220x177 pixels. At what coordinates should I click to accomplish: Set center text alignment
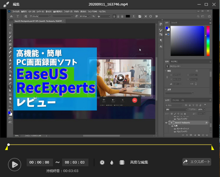[118, 16]
